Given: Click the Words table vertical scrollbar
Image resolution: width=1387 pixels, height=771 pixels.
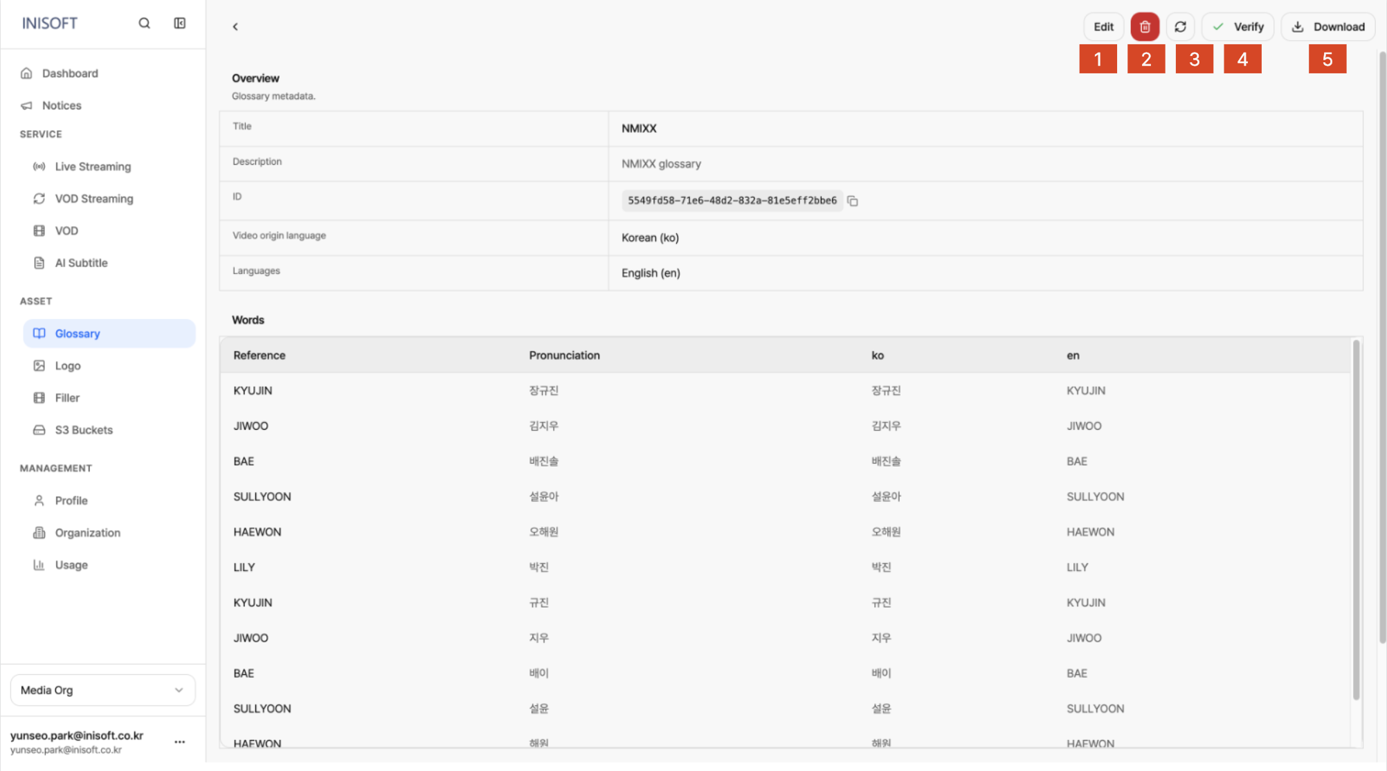Looking at the screenshot, I should click(x=1356, y=519).
